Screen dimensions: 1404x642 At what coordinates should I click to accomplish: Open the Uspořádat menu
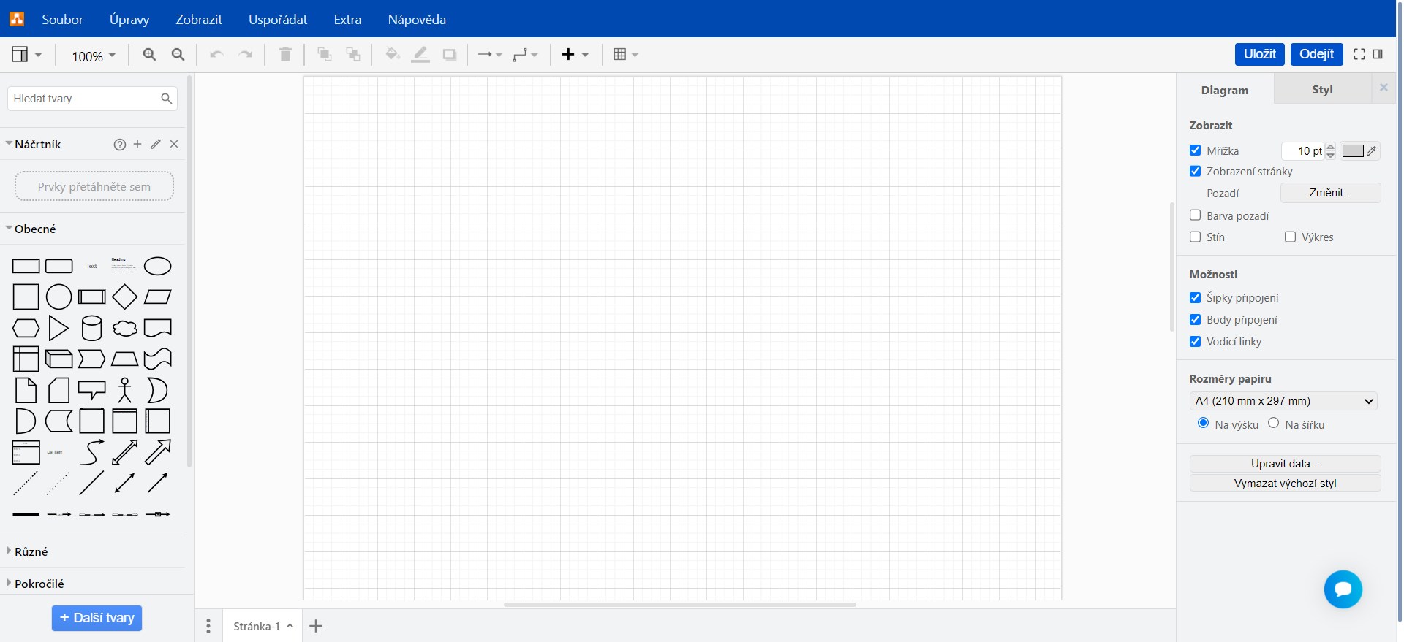(x=277, y=20)
